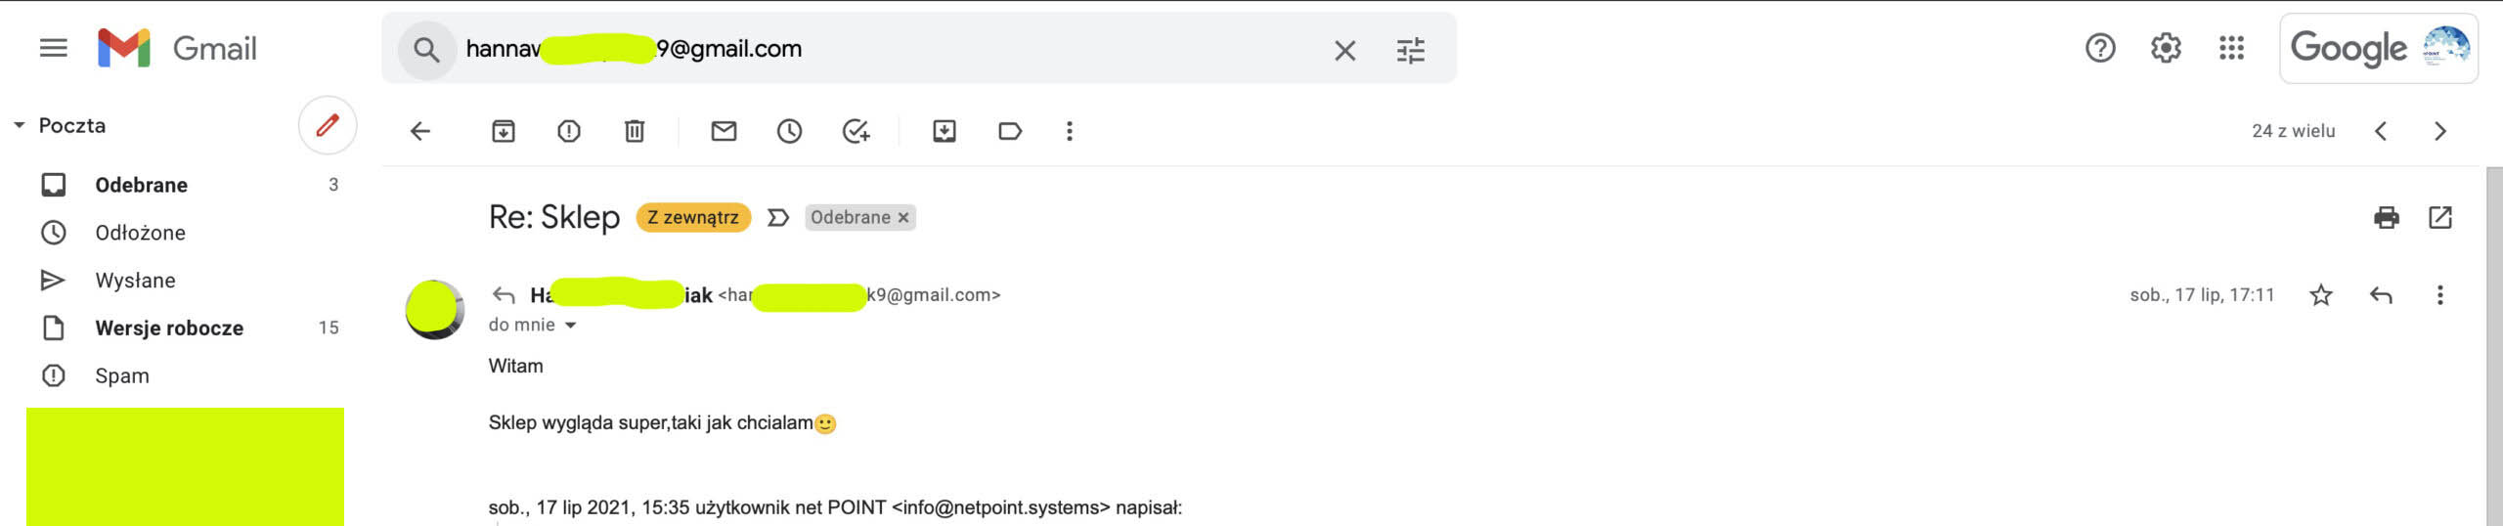2503x526 pixels.
Task: Collapse the Poczta section
Action: click(19, 125)
